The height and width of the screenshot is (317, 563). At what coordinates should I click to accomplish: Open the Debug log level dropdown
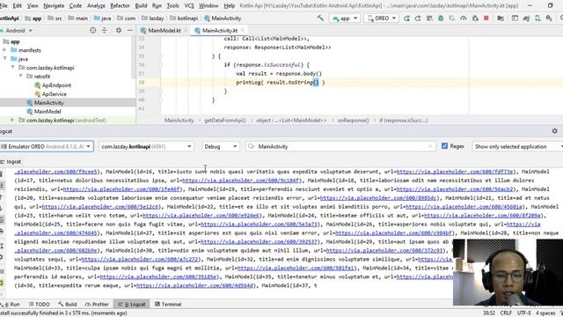(x=221, y=146)
